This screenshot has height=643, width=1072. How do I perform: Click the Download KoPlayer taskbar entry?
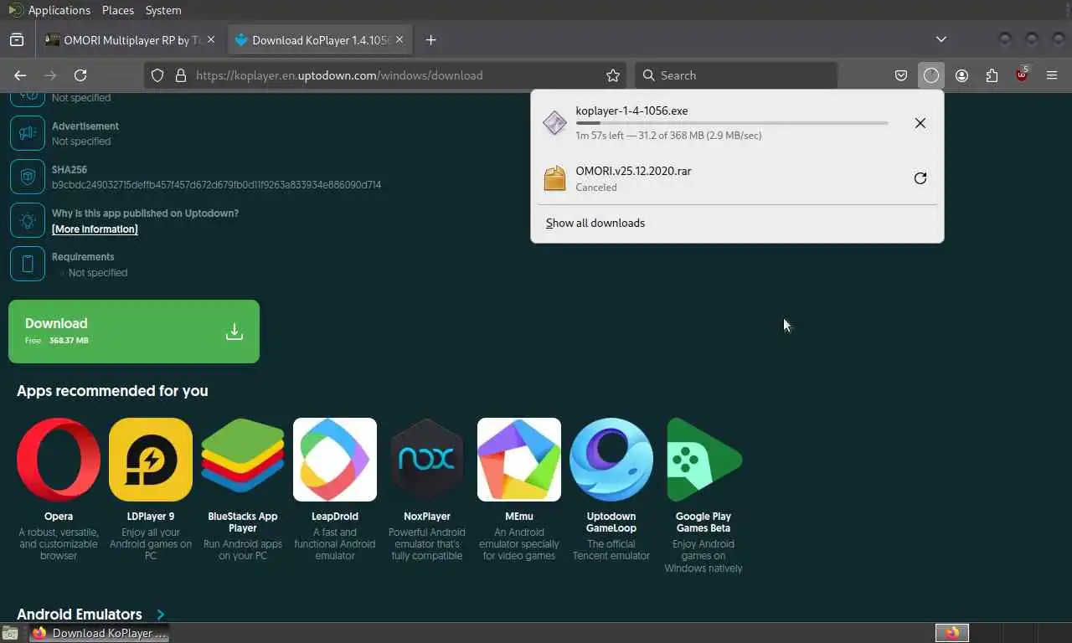[100, 633]
